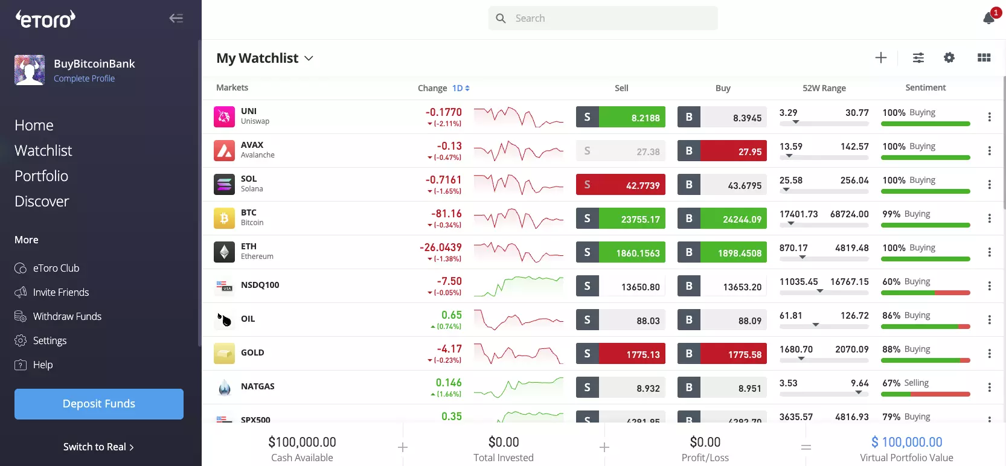The height and width of the screenshot is (466, 1006).
Task: Click the watchlist vertical scrollbar
Action: (x=1004, y=143)
